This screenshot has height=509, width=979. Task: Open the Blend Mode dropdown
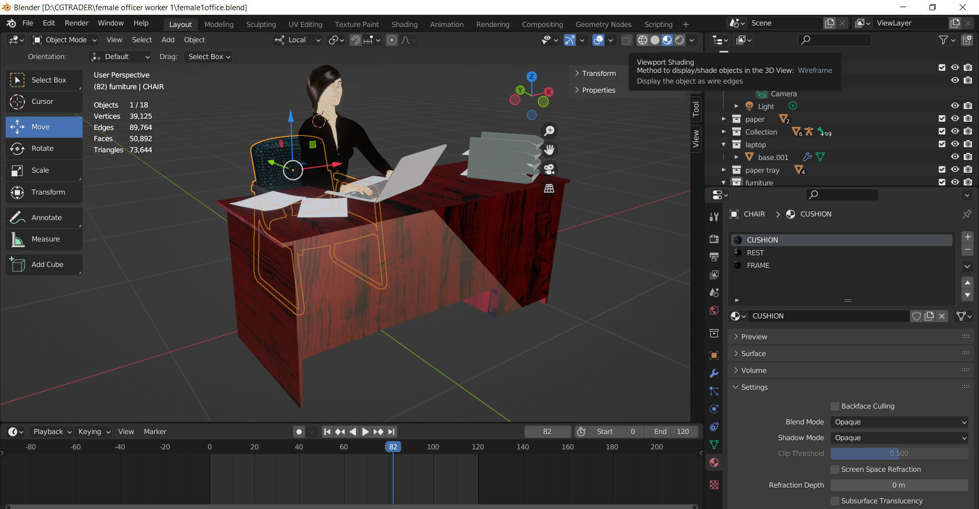899,422
